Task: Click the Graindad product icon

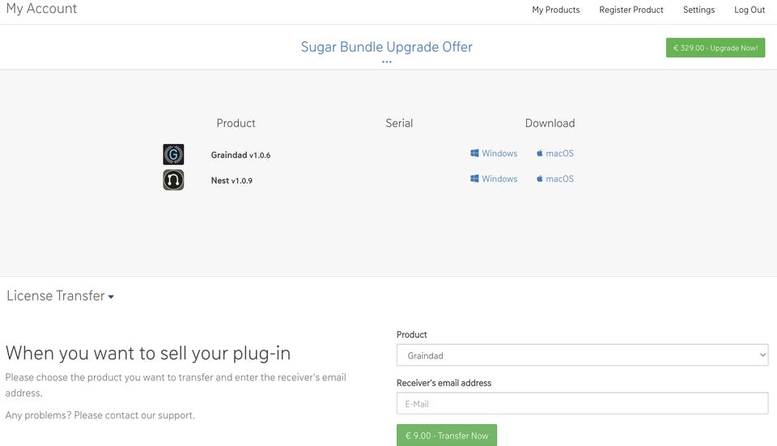Action: coord(173,155)
